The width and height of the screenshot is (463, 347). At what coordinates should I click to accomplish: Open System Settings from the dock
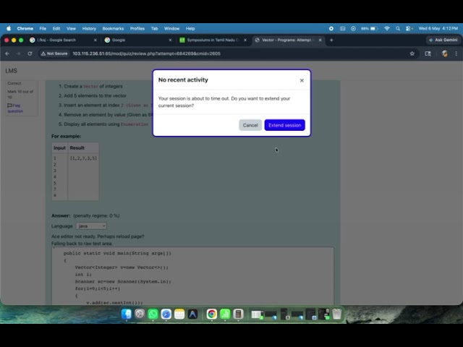[x=140, y=314]
